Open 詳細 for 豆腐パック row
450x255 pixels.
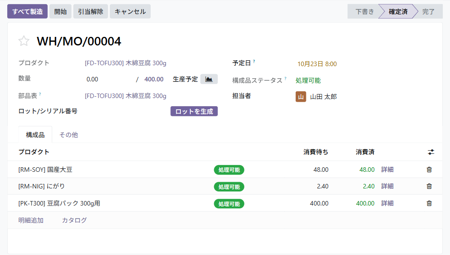(x=387, y=203)
